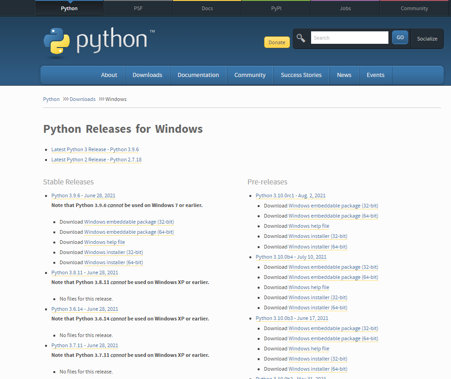Screen dimensions: 451x379
Task: Open Community in the main navigation beside Documentation
Action: (x=250, y=75)
